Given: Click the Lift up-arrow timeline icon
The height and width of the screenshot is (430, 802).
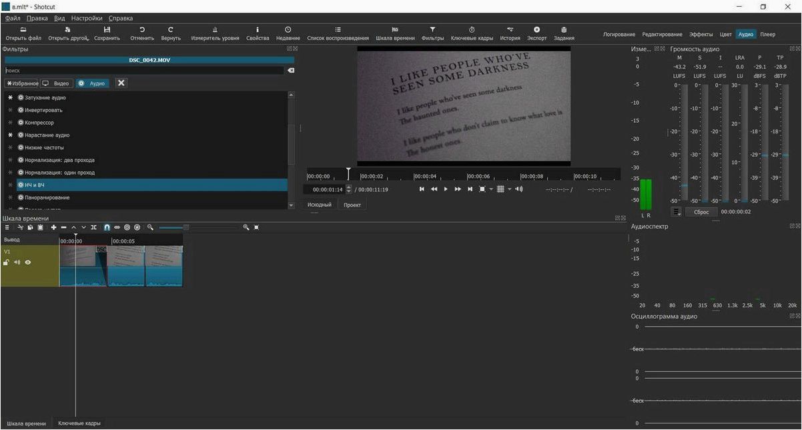Looking at the screenshot, I should (73, 227).
